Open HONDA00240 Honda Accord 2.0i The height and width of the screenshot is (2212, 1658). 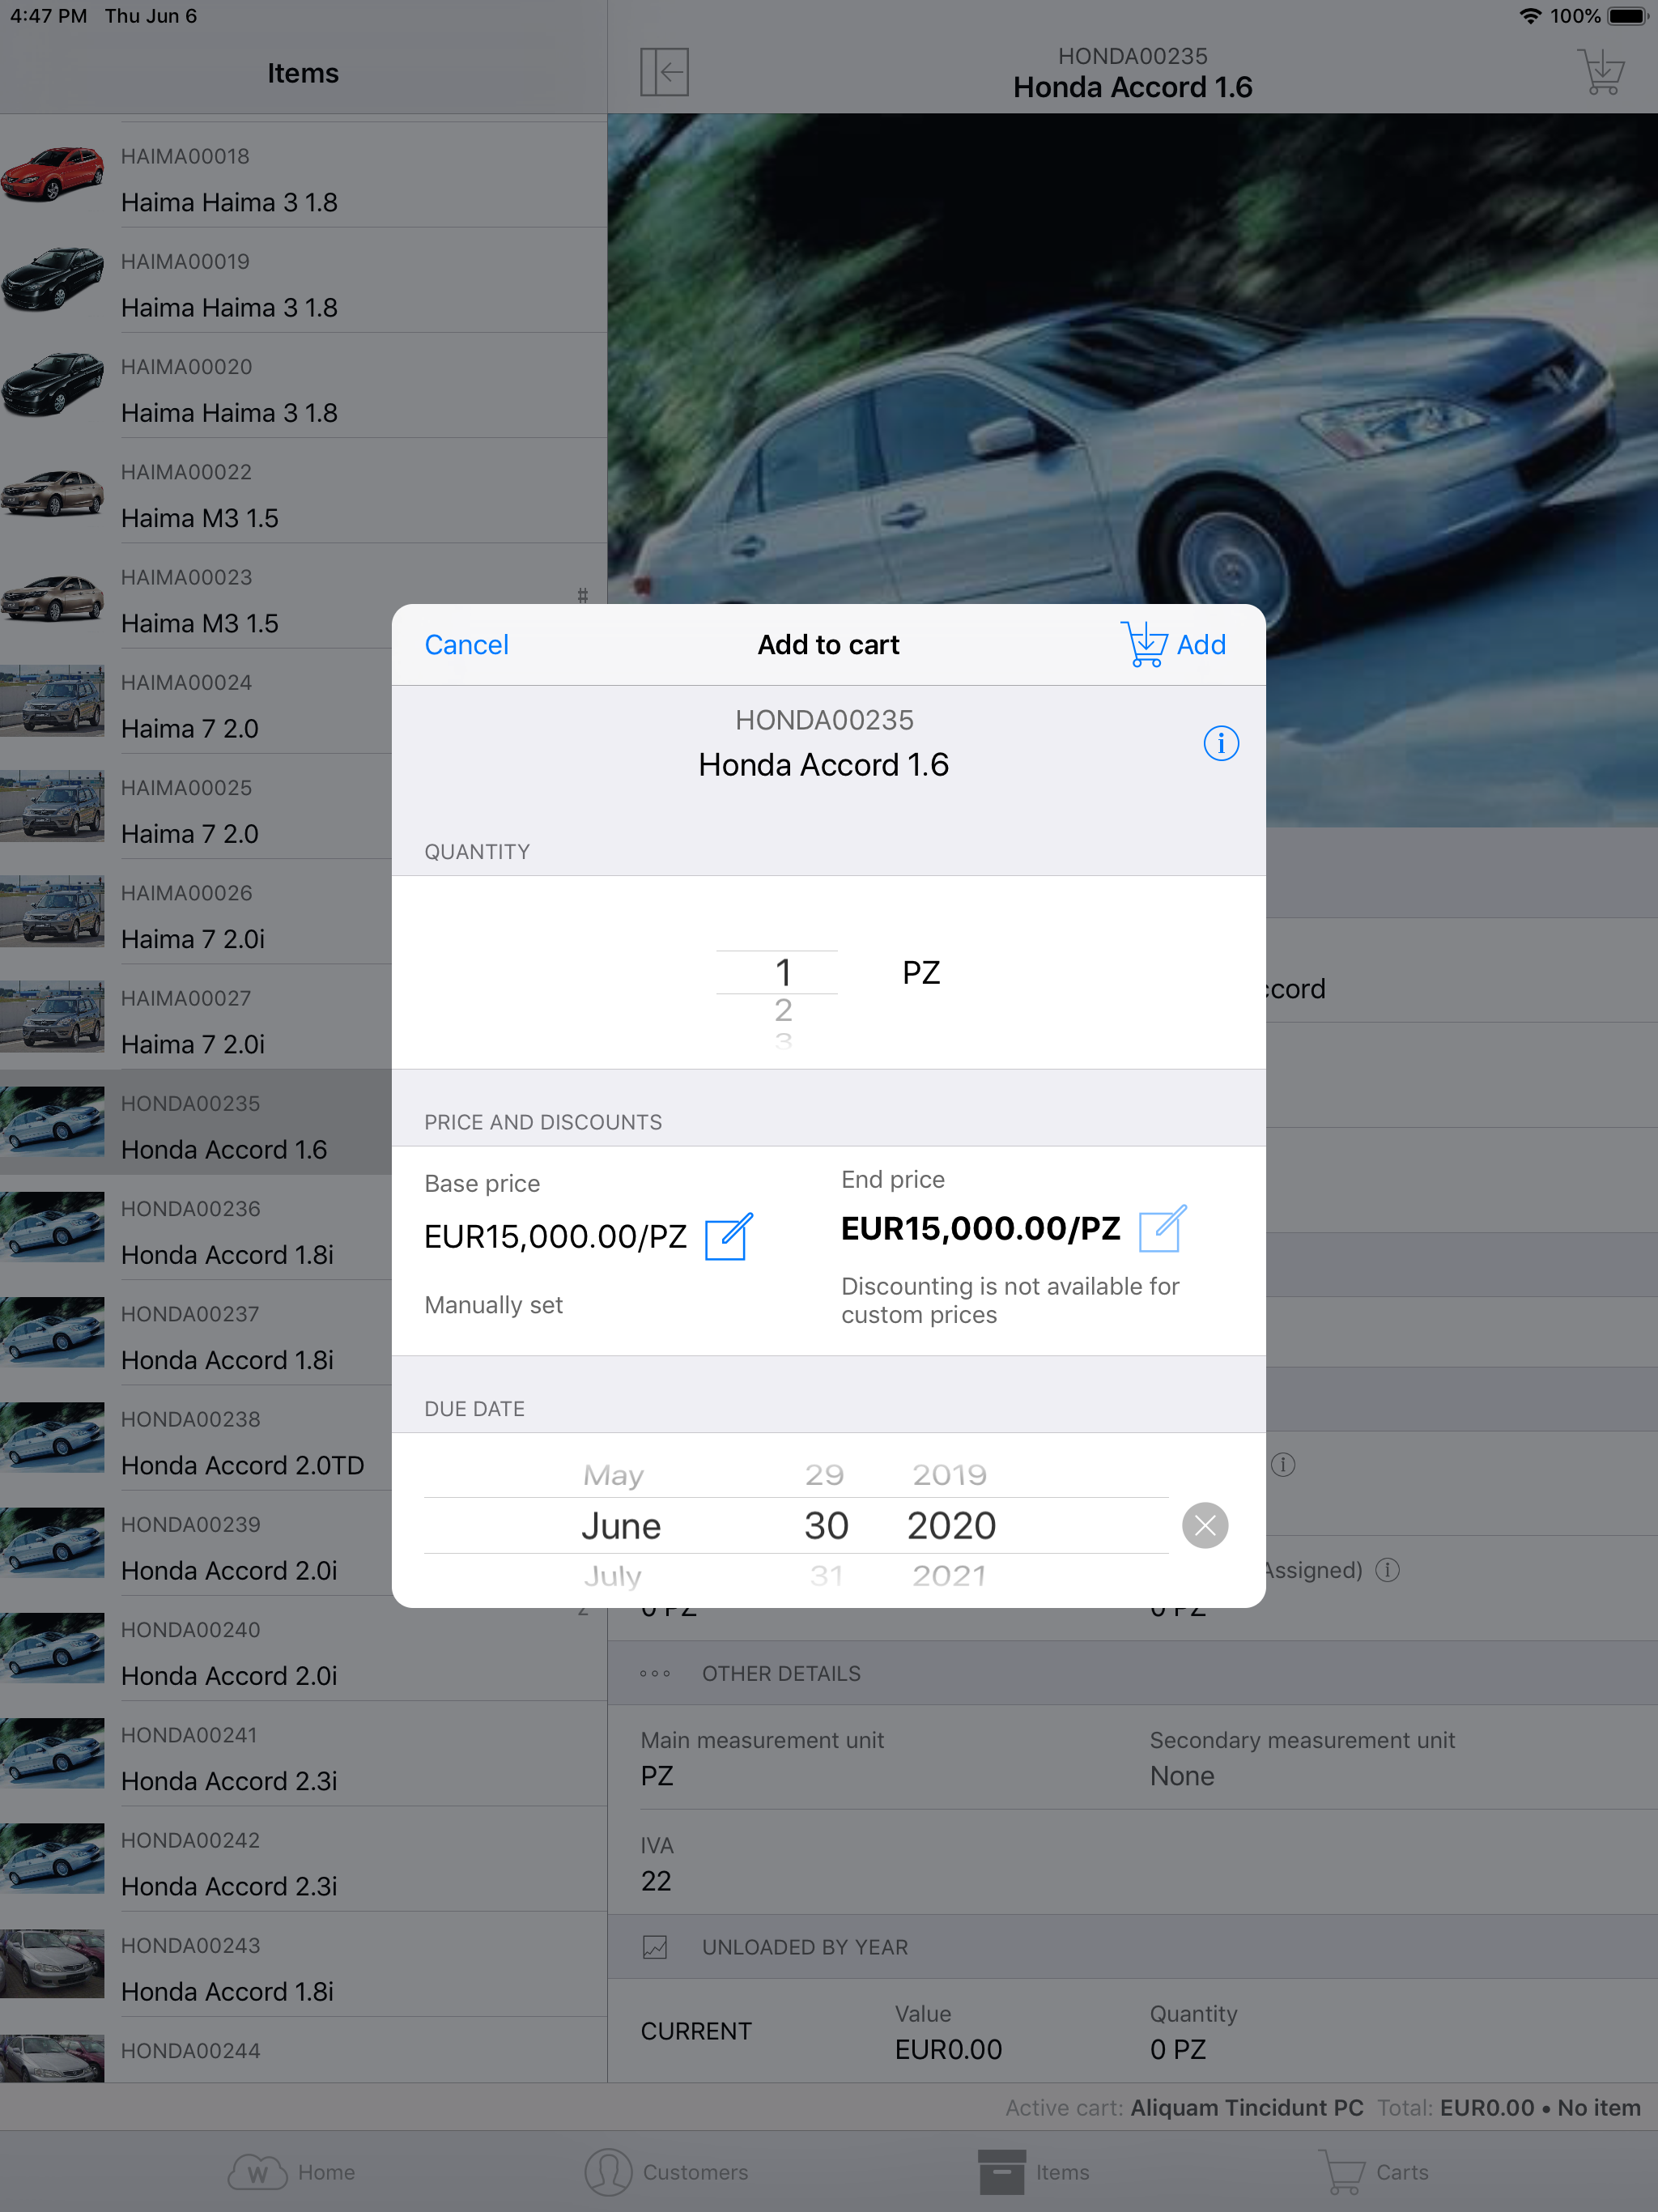pos(303,1649)
